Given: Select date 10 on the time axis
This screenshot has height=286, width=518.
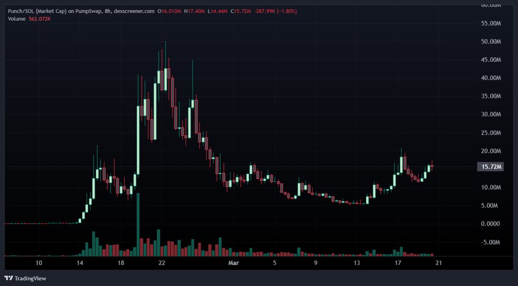Looking at the screenshot, I should 38,263.
